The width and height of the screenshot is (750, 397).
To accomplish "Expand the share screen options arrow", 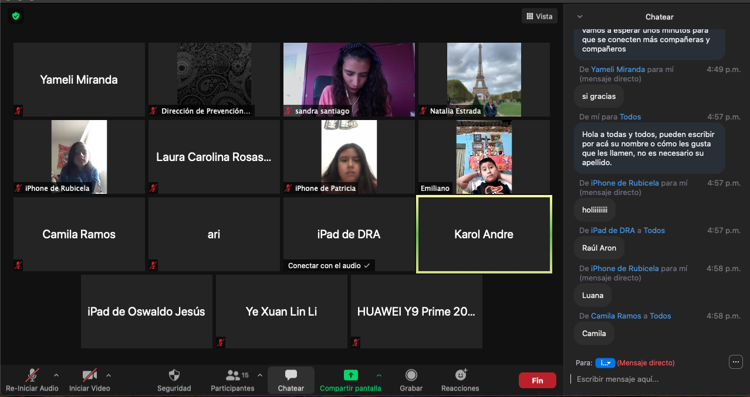I will coord(379,375).
